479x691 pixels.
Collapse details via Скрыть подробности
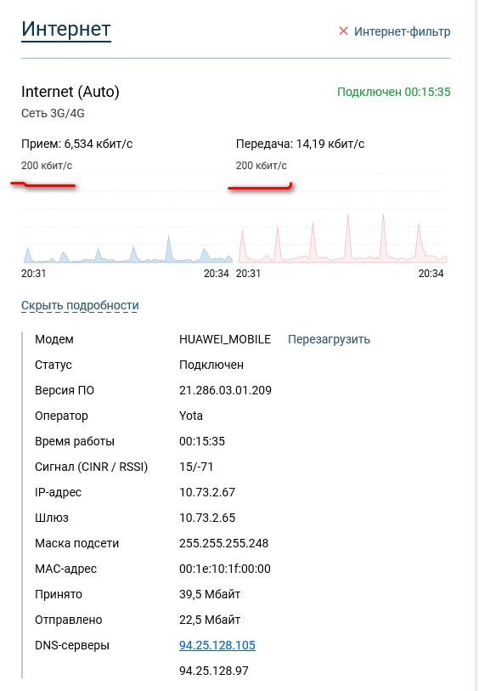[x=80, y=305]
